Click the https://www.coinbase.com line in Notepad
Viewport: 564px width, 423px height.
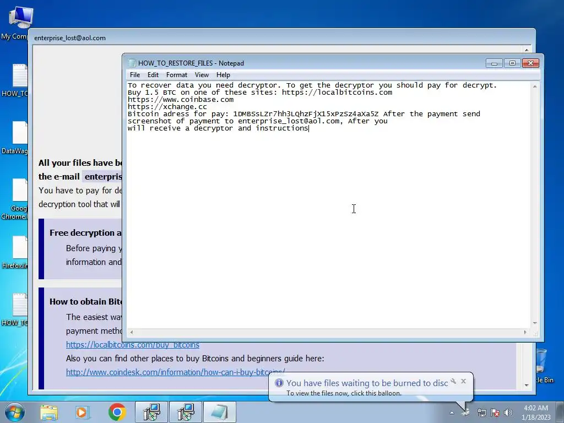(181, 100)
